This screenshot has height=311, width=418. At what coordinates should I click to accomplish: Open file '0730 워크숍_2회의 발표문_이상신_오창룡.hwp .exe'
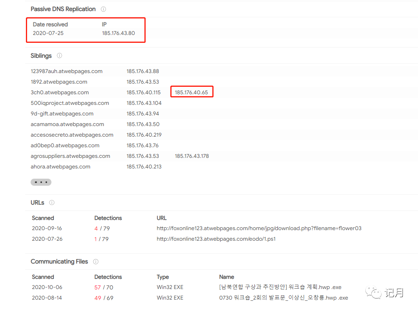coord(283,298)
